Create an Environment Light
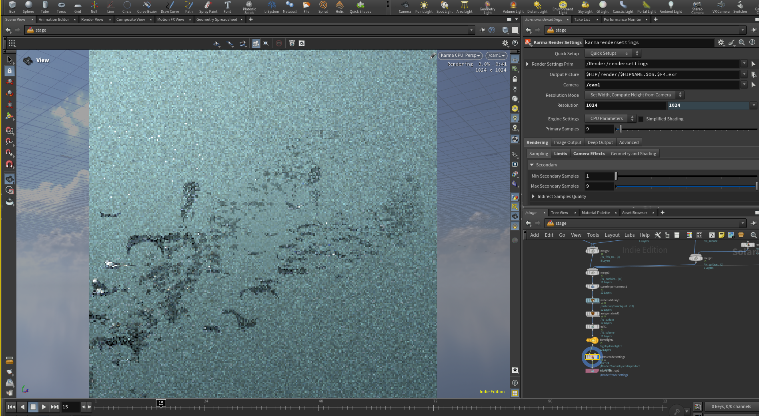 (x=563, y=7)
